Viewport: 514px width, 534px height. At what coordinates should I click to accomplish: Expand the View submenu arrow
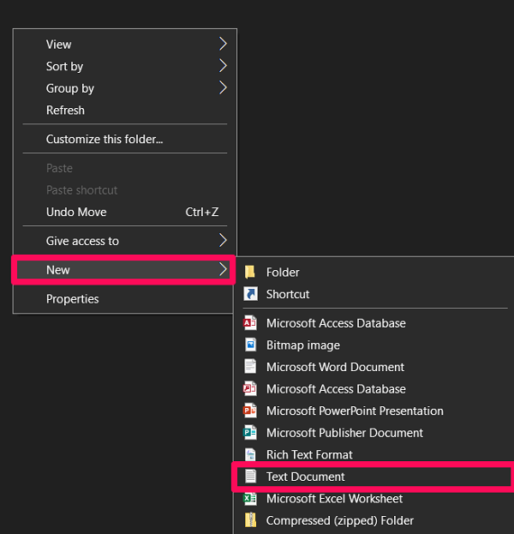[x=223, y=44]
